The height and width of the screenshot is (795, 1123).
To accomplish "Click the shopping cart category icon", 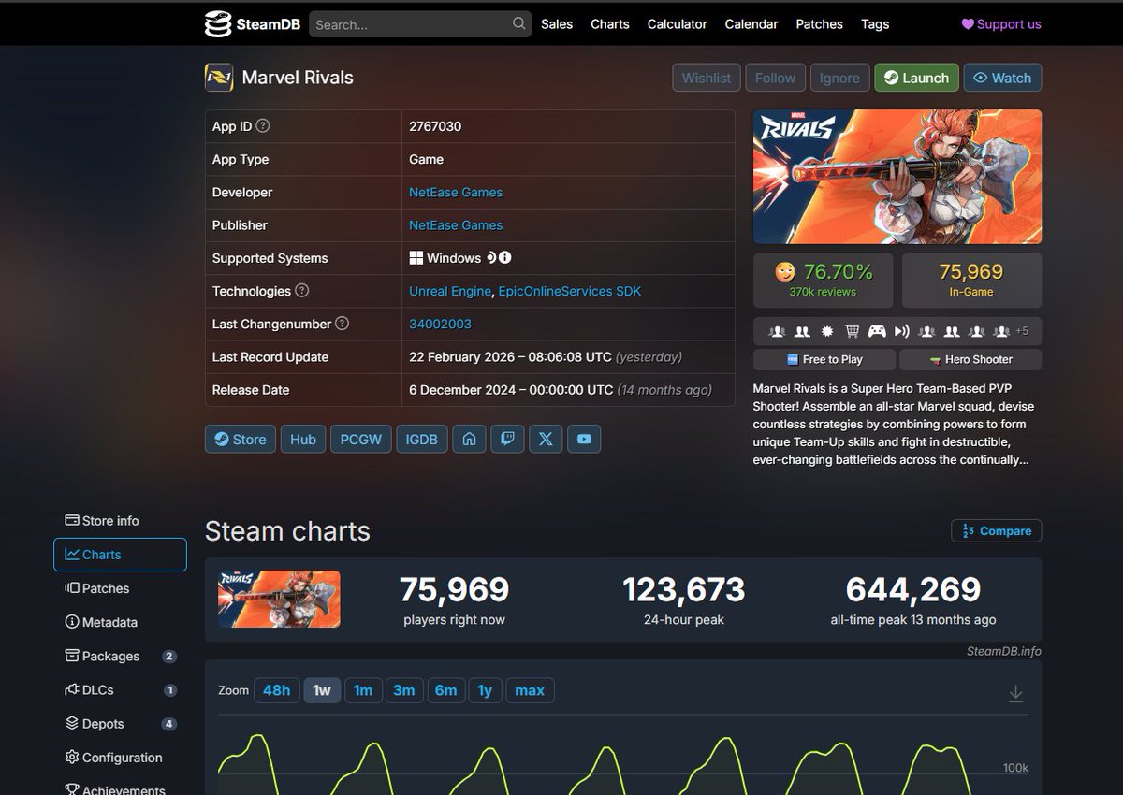I will [852, 331].
